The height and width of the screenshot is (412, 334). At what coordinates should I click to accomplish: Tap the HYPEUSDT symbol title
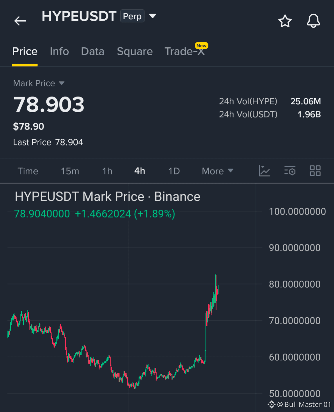coord(79,16)
